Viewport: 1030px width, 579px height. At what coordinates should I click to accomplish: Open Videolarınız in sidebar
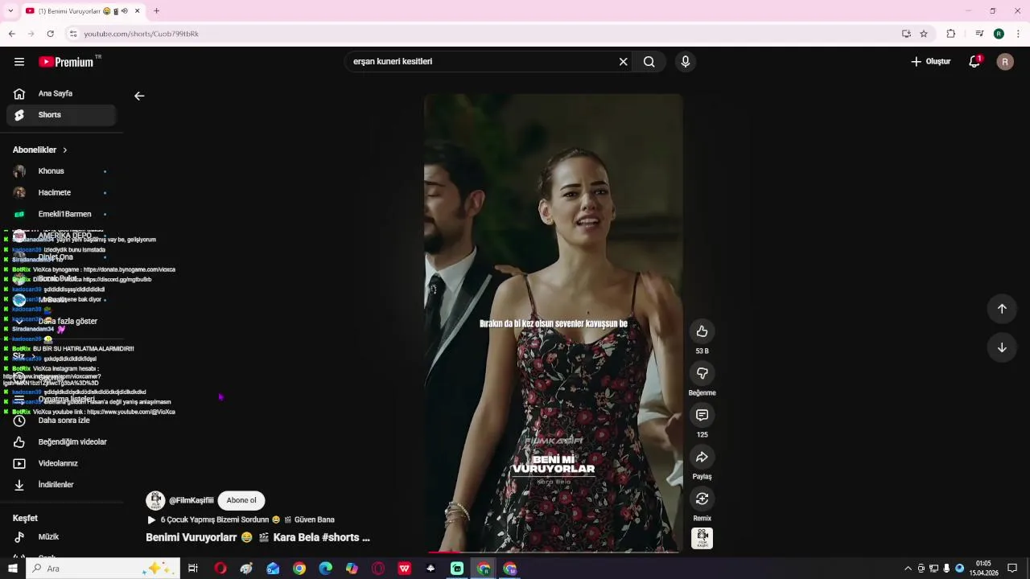[x=63, y=464]
